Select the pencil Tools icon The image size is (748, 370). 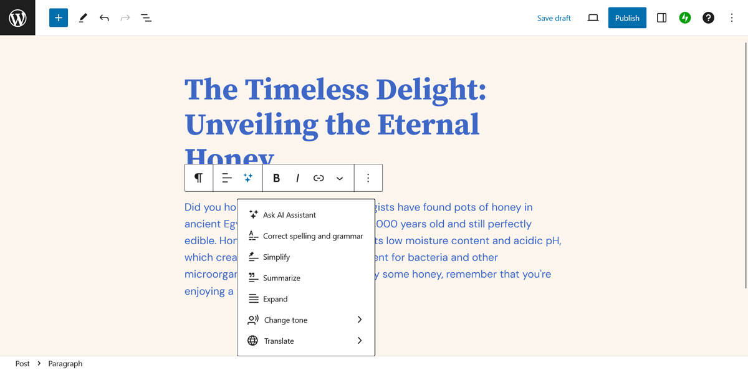pyautogui.click(x=83, y=18)
